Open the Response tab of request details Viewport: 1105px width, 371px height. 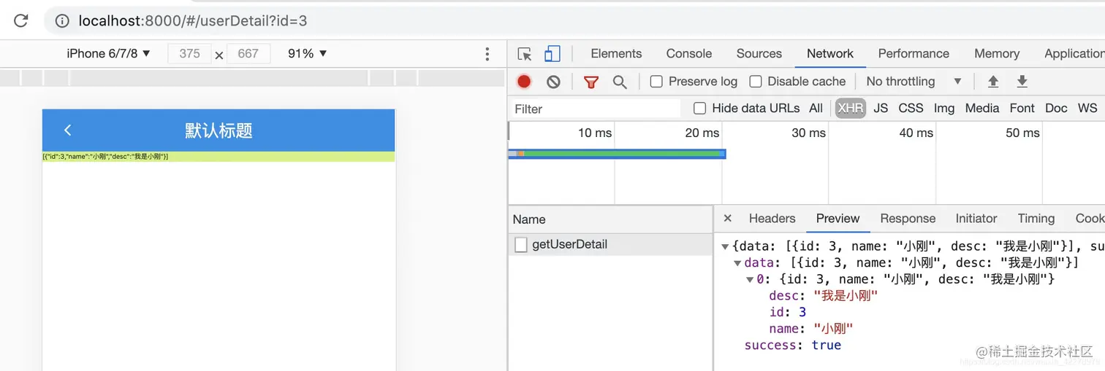coord(908,218)
